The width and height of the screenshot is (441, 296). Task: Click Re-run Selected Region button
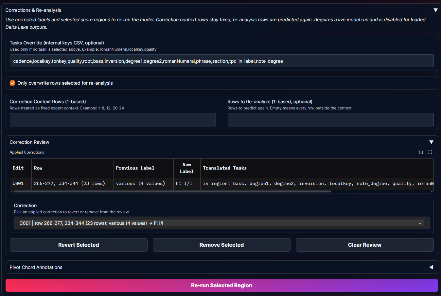tap(221, 285)
